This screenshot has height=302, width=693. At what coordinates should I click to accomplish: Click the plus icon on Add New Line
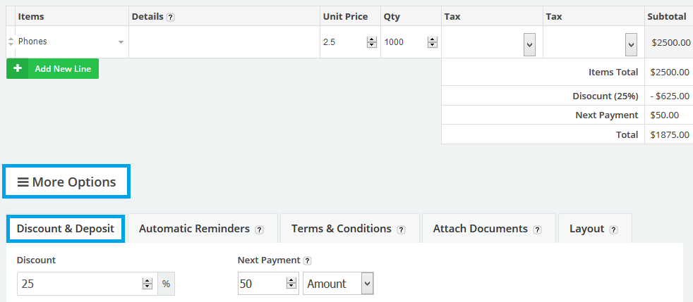pos(17,69)
